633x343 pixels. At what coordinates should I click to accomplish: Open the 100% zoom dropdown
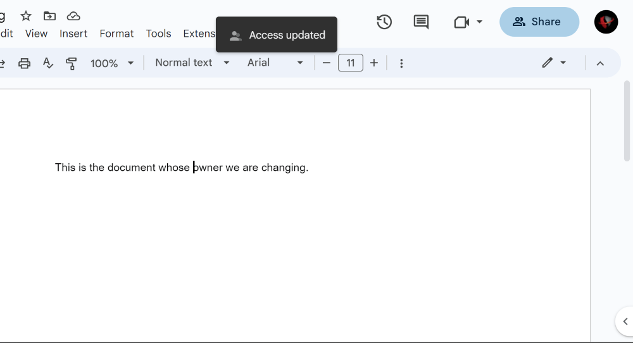click(x=112, y=63)
